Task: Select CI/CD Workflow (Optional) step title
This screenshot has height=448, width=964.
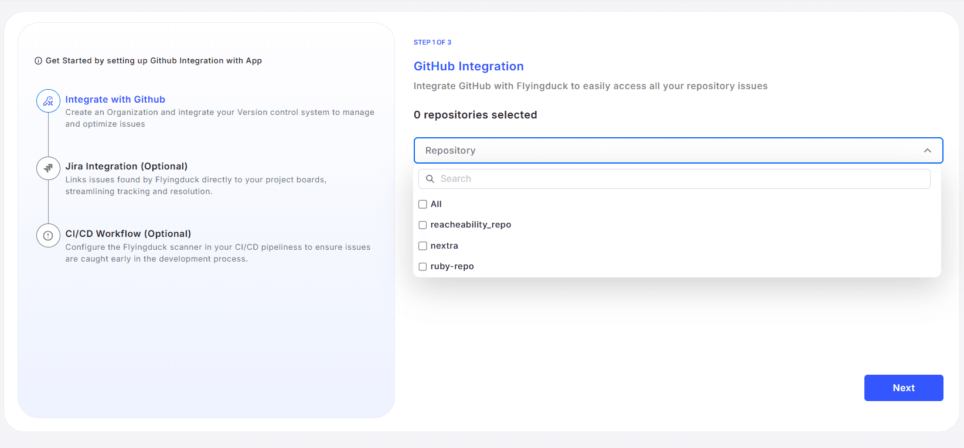Action: click(x=128, y=234)
